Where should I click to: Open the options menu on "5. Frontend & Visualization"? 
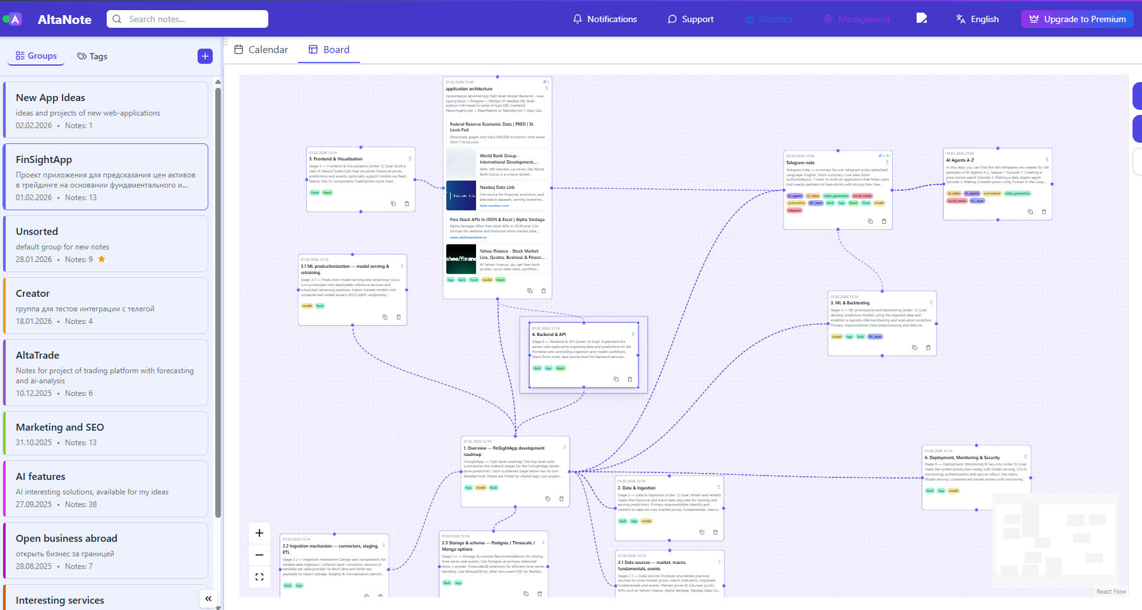pyautogui.click(x=410, y=159)
